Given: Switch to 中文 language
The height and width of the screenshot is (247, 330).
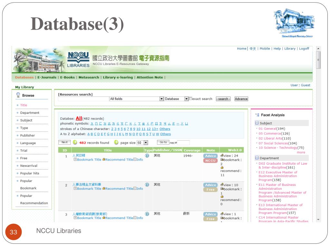Looking at the screenshot, I should click(x=253, y=49).
